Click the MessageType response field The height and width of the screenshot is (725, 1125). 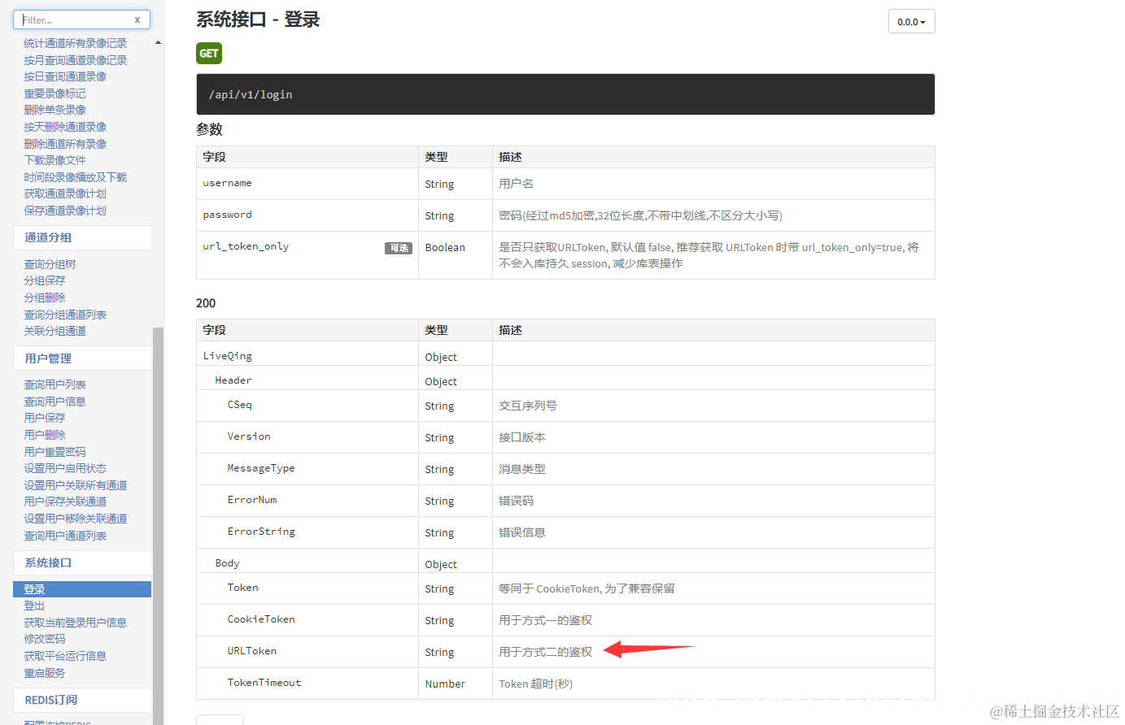[x=261, y=468]
